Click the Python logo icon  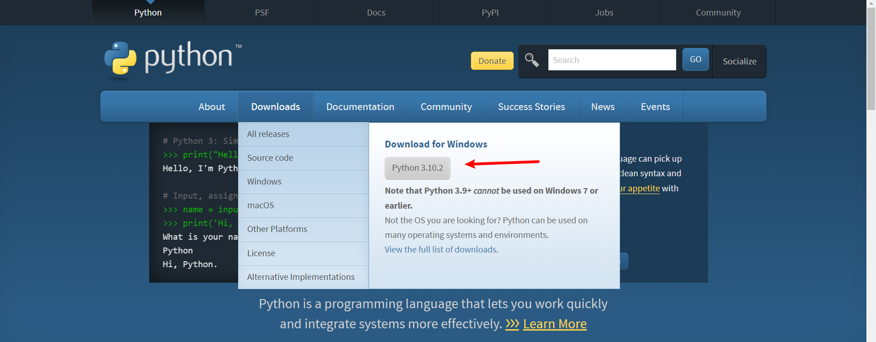coord(120,58)
